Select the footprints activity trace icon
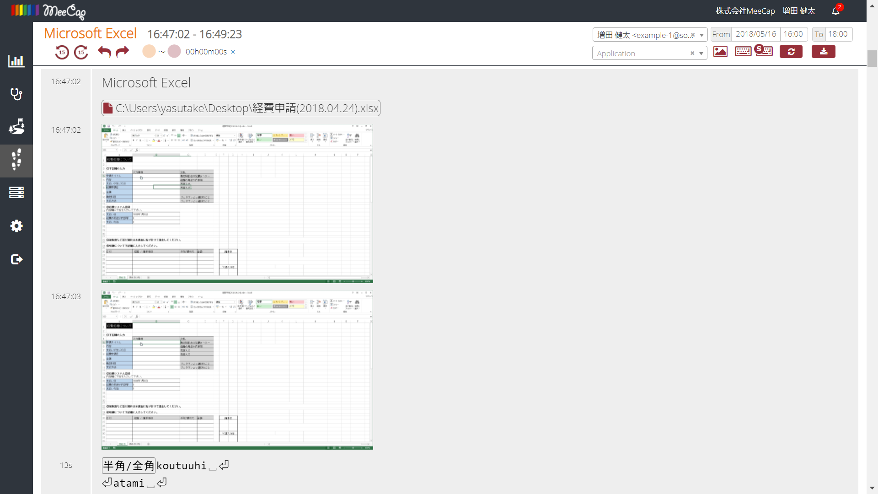The height and width of the screenshot is (494, 878). pyautogui.click(x=16, y=160)
